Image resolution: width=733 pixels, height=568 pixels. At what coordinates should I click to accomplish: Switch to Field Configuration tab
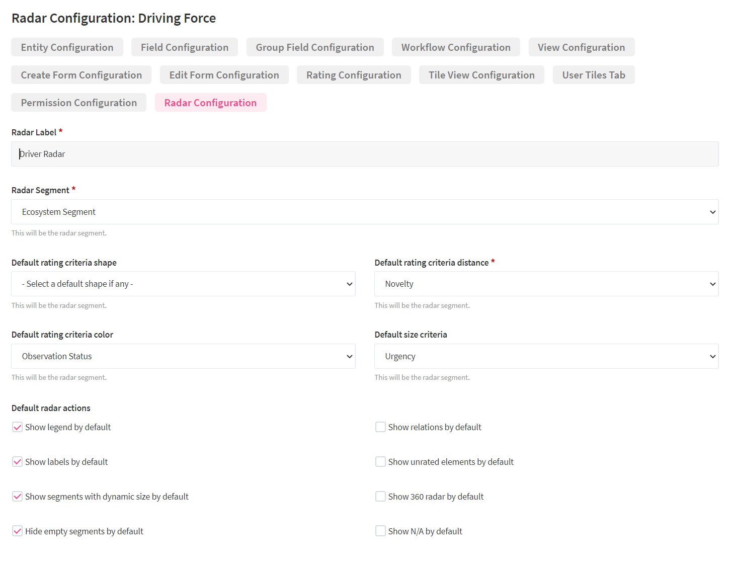[x=184, y=47]
